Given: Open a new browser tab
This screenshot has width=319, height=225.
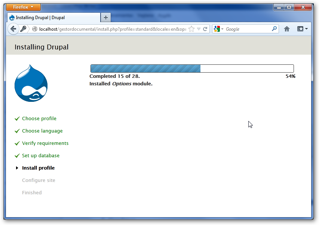Looking at the screenshot, I should point(105,17).
